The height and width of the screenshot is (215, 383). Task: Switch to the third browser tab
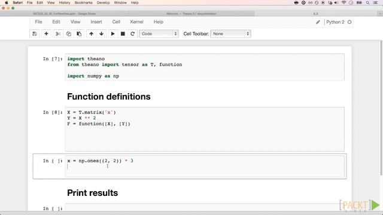pos(315,14)
